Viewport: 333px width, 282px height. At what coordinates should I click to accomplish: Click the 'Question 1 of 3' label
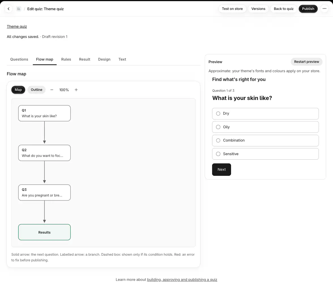pos(223,91)
